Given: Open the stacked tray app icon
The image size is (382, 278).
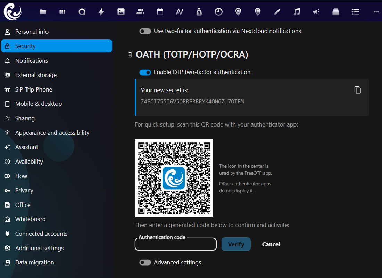Looking at the screenshot, I should (x=336, y=12).
